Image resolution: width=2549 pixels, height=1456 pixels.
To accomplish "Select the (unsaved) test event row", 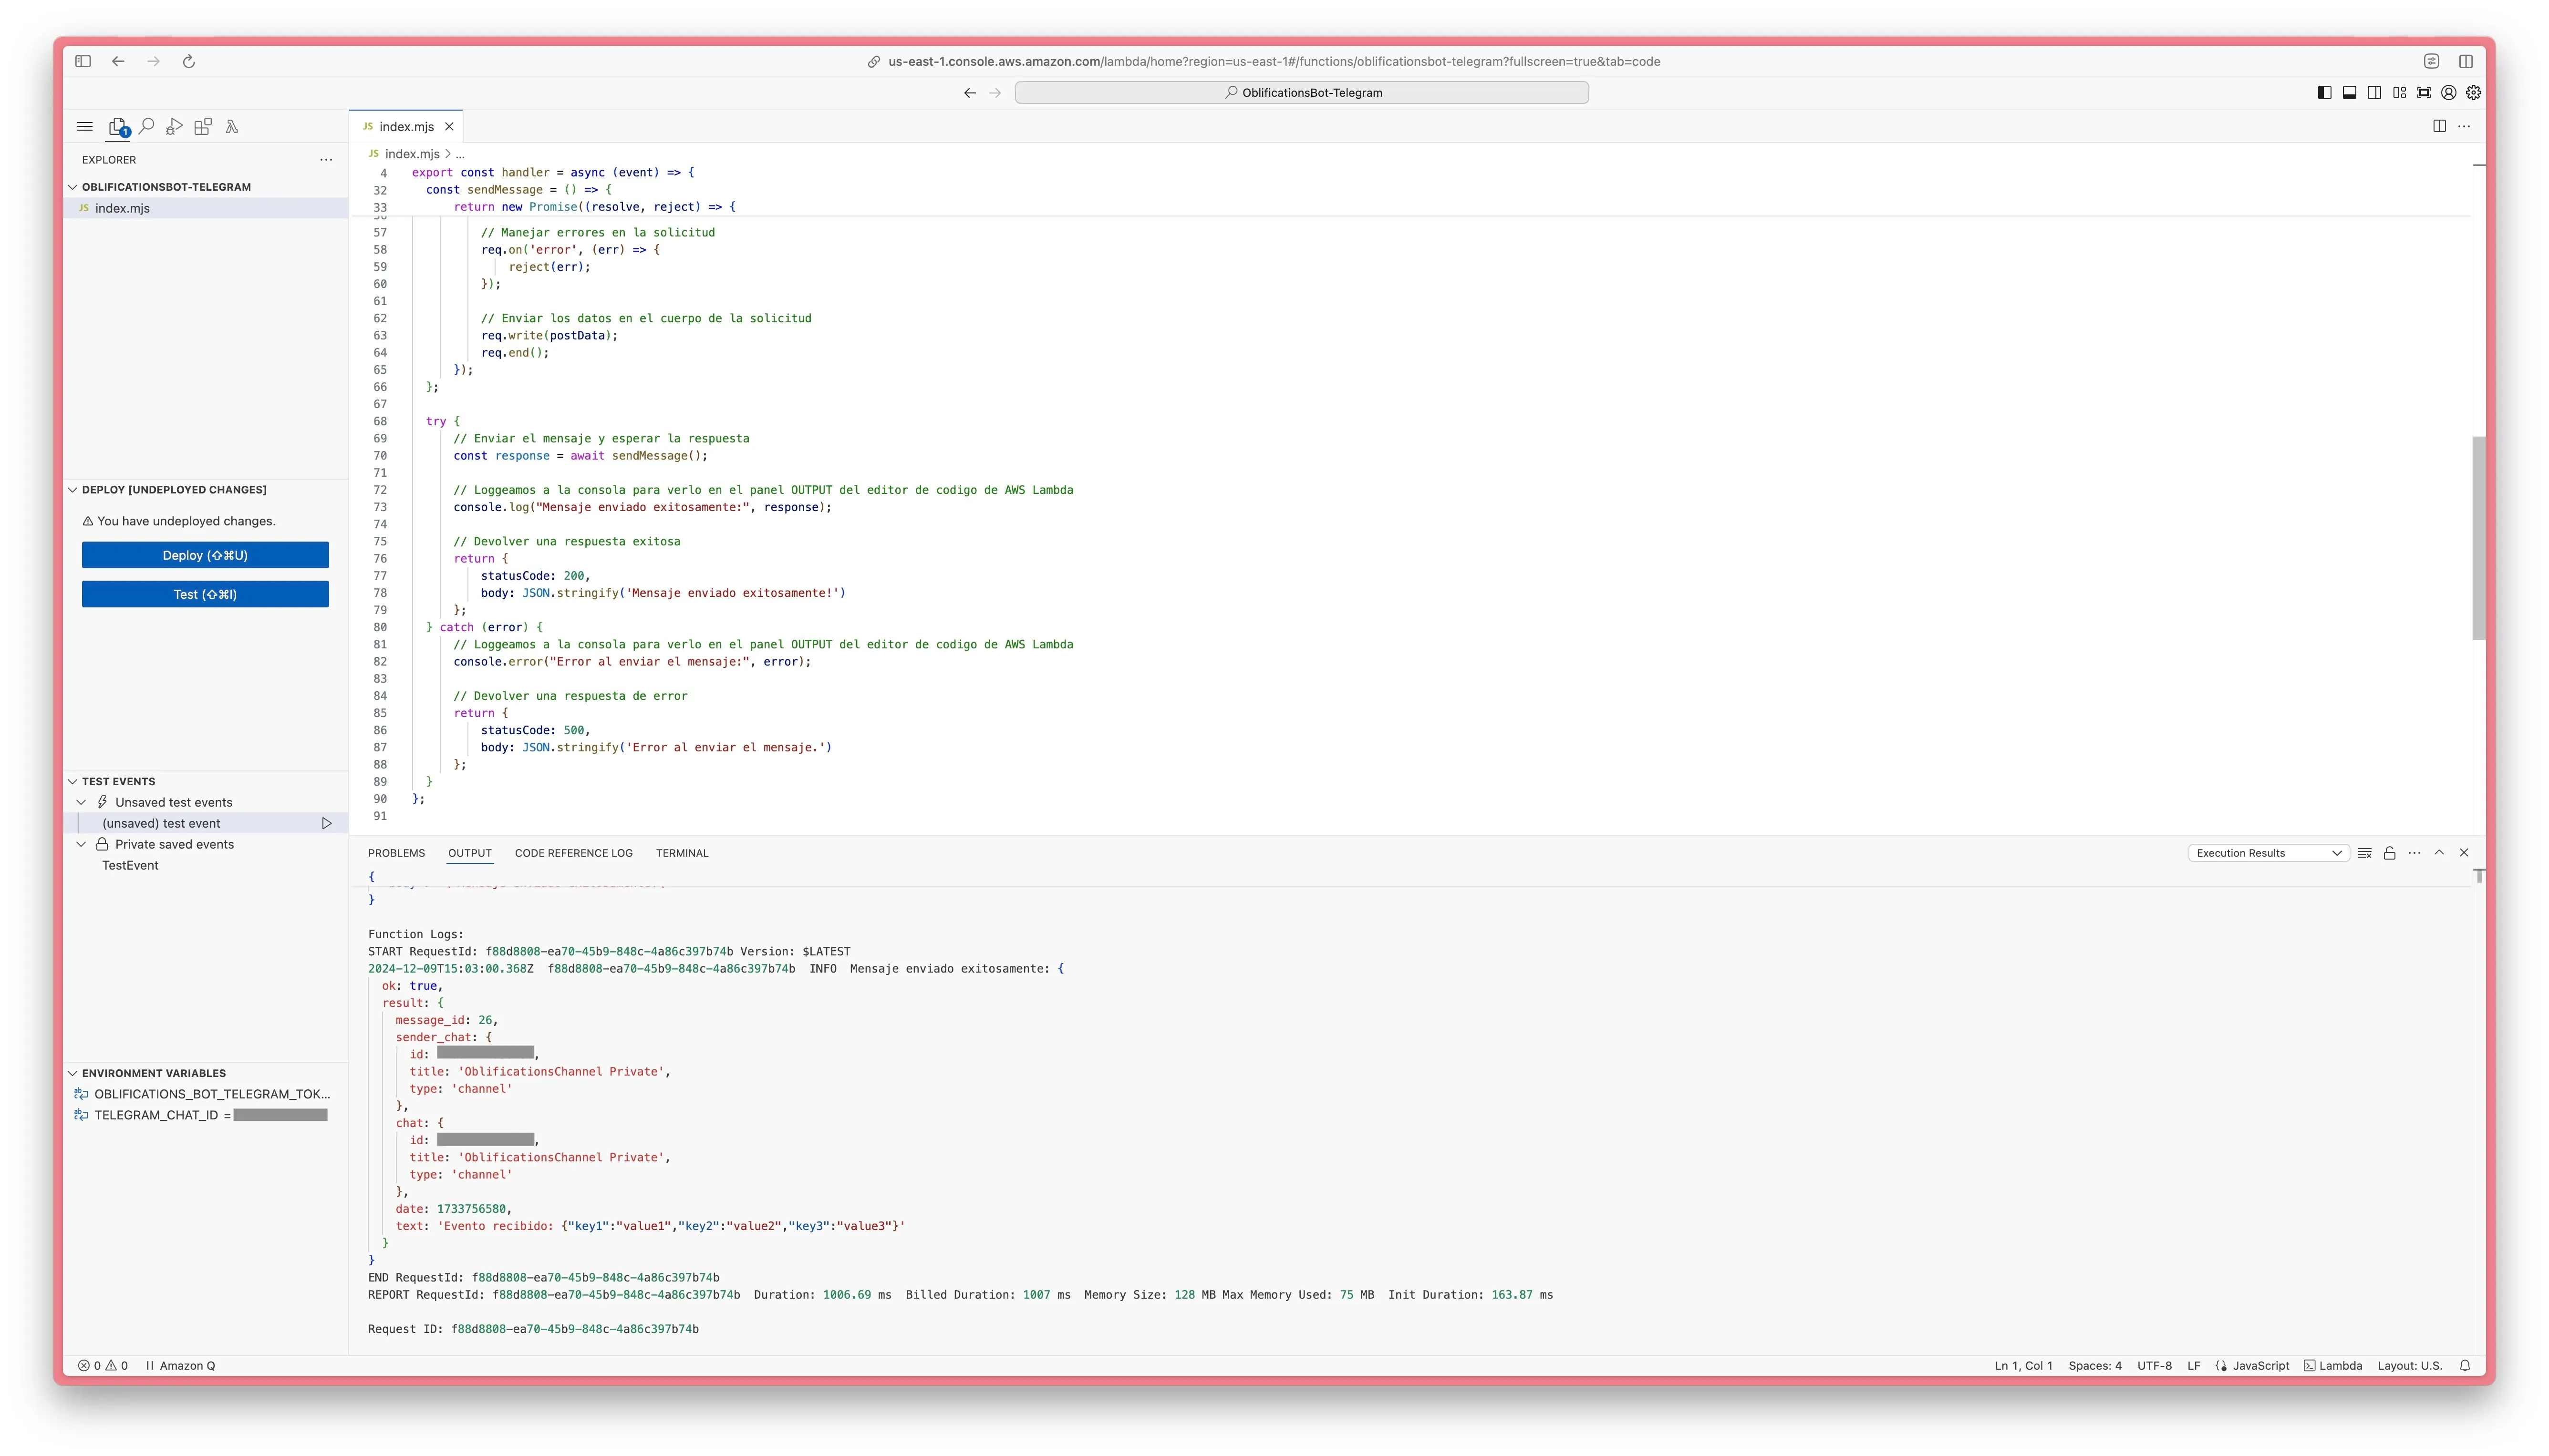I will pyautogui.click(x=205, y=823).
